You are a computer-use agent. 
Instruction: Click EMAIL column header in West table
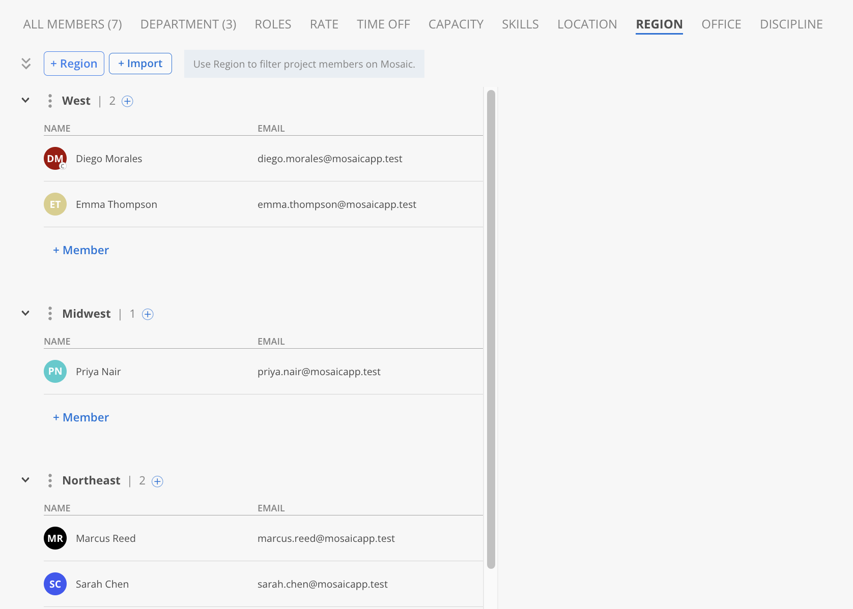pyautogui.click(x=271, y=129)
